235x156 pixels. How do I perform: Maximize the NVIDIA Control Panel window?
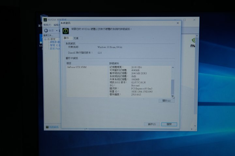coord(185,20)
